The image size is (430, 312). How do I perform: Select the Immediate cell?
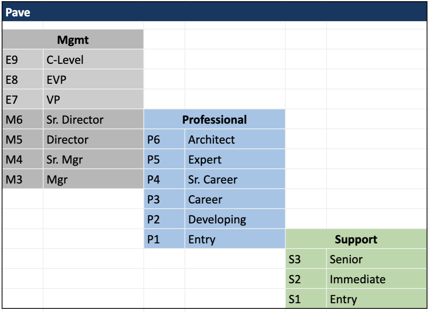click(x=377, y=279)
